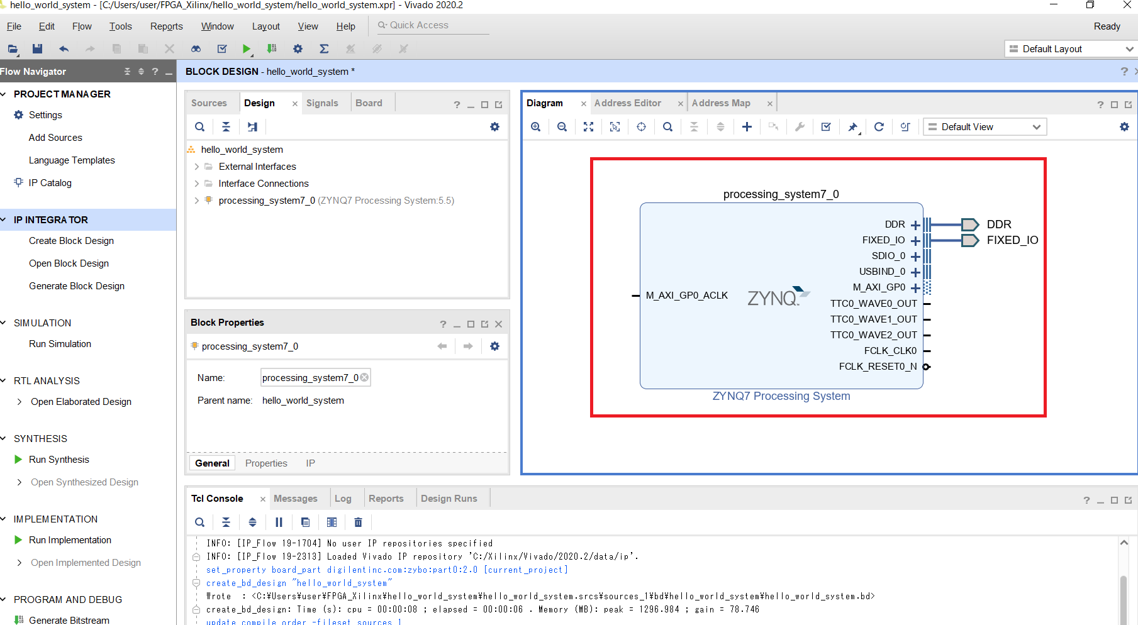Expand the External Interfaces tree node

(197, 167)
